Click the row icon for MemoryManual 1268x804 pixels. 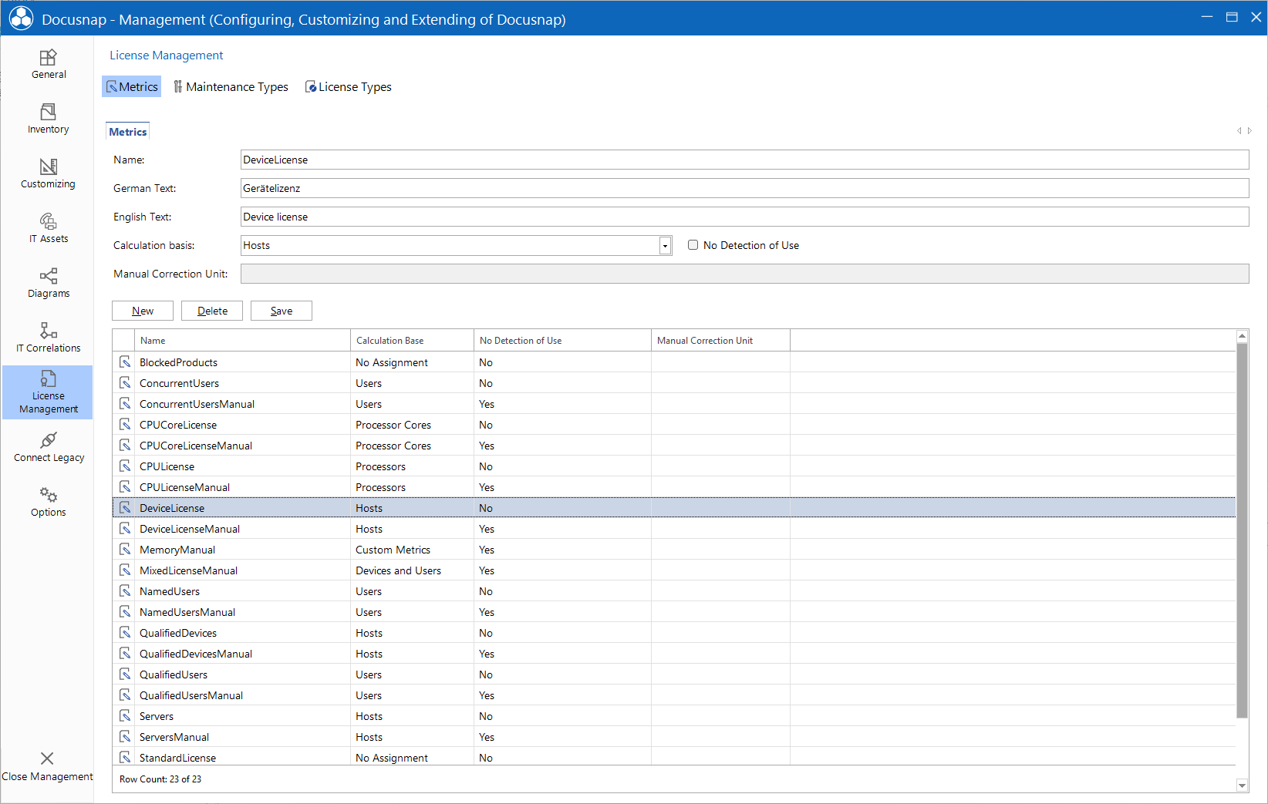(x=125, y=549)
